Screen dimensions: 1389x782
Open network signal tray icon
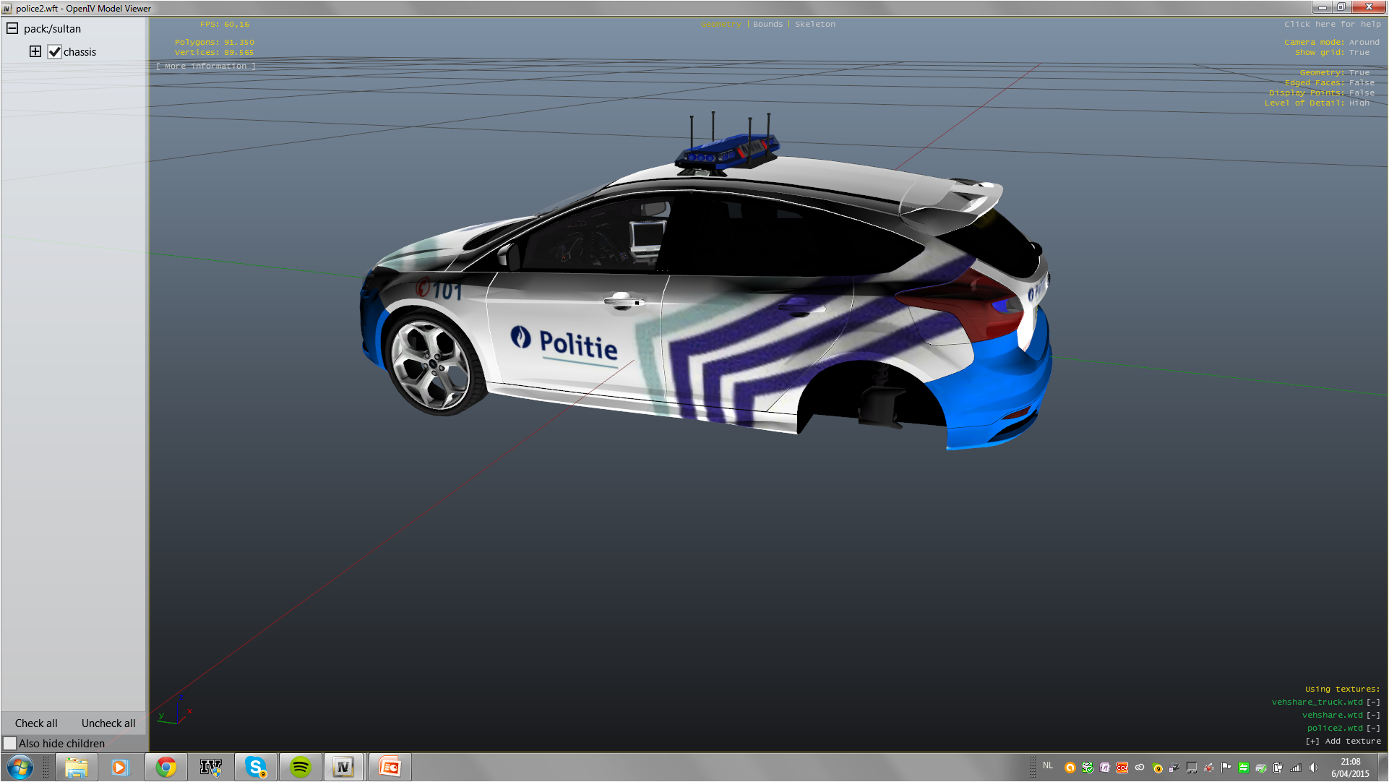click(1296, 768)
